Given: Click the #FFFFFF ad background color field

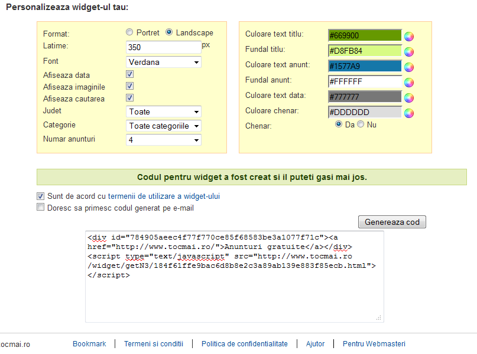Looking at the screenshot, I should (365, 81).
